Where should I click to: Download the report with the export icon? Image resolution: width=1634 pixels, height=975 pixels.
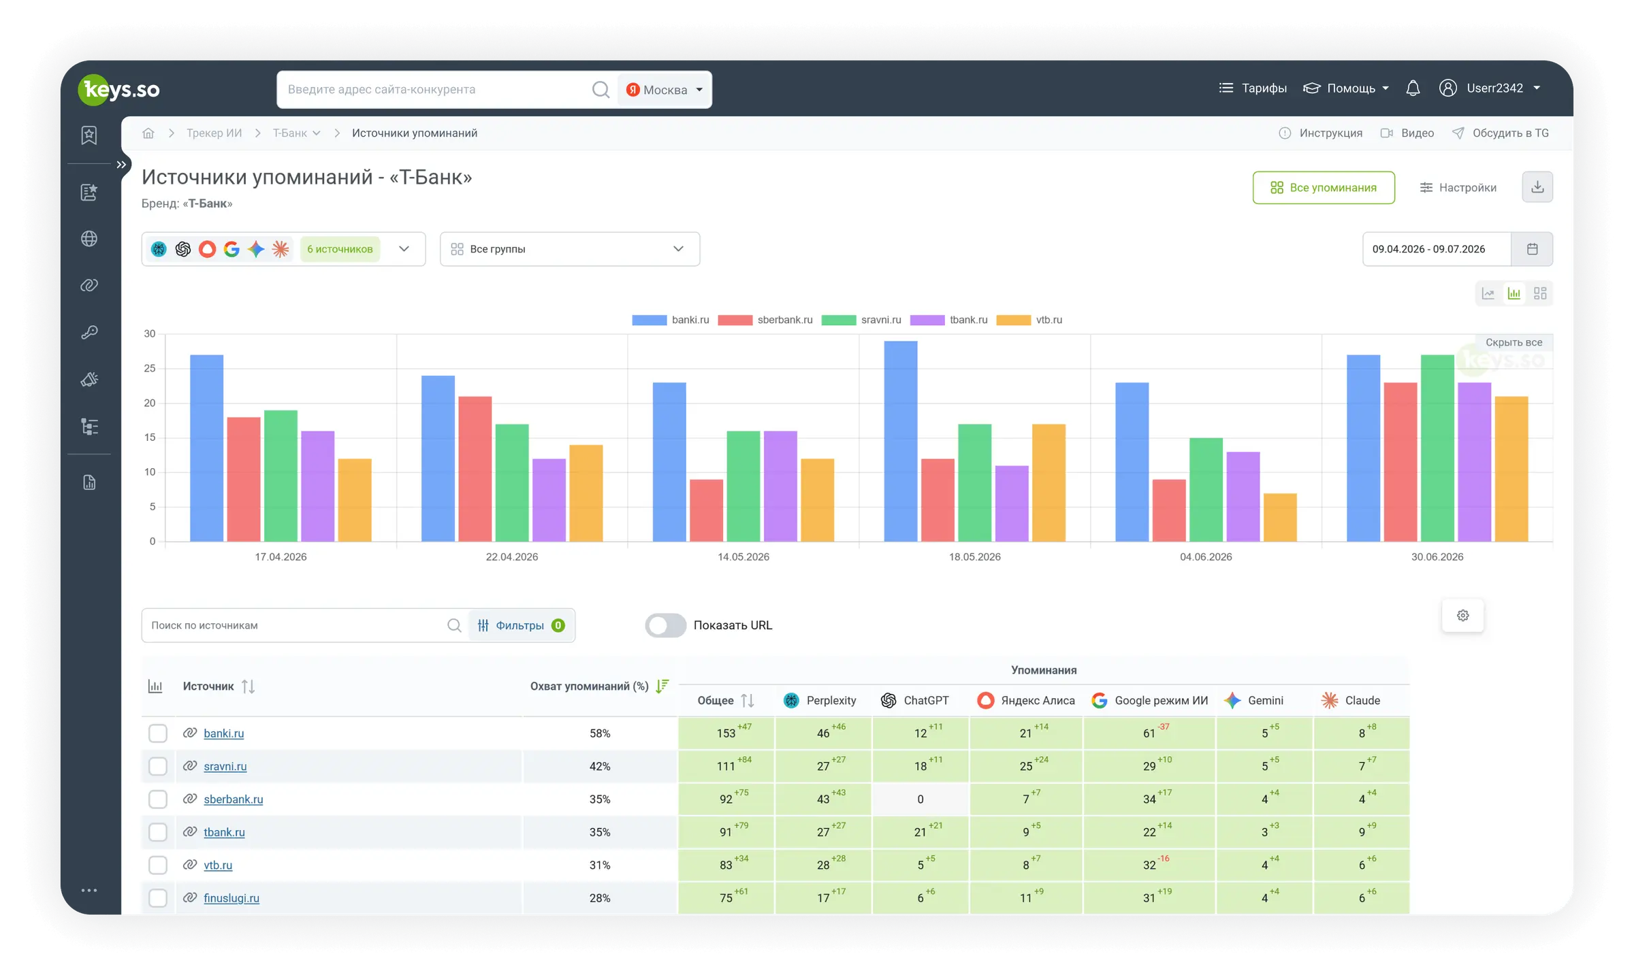point(1537,187)
